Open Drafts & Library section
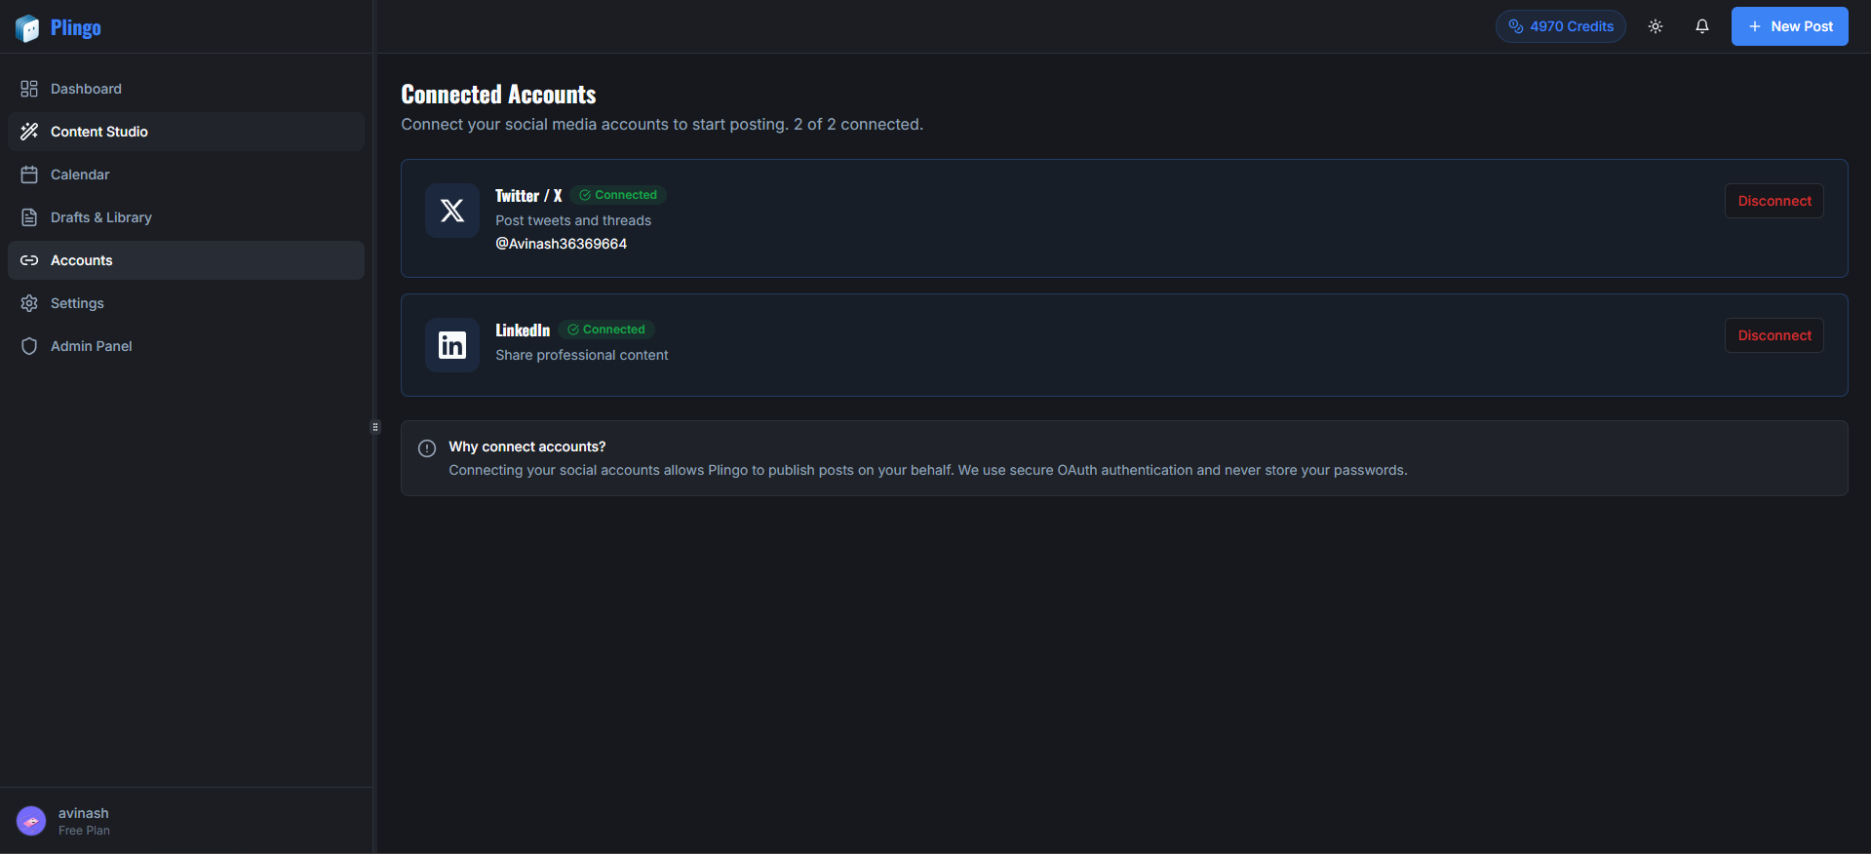 [186, 217]
